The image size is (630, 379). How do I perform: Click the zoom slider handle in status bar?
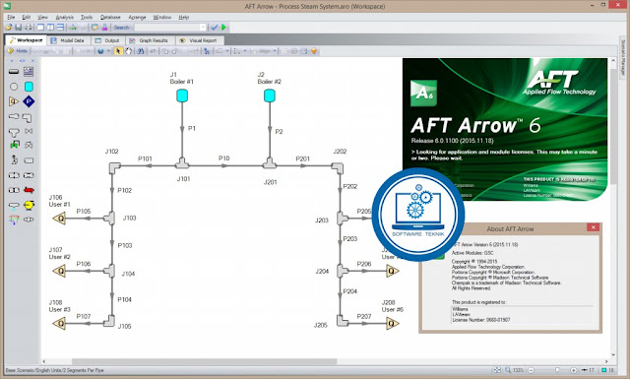tap(557, 370)
